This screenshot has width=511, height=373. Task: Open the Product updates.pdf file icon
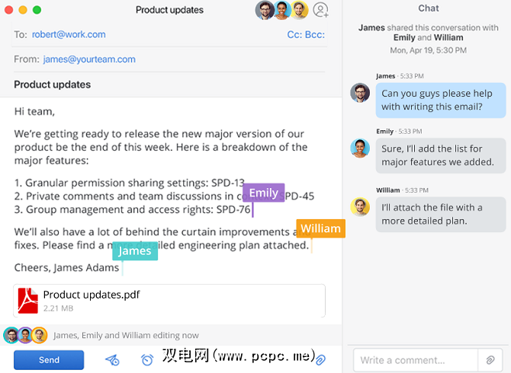(x=27, y=301)
